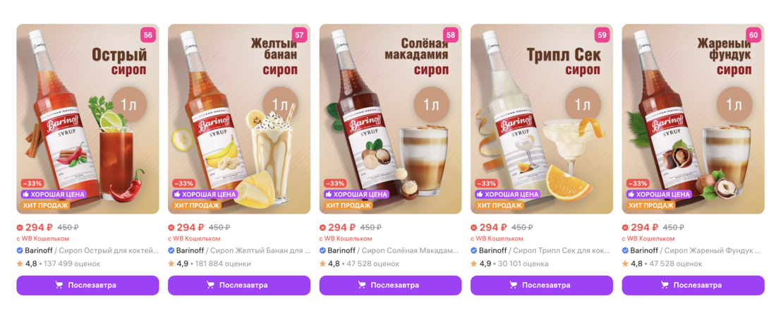
Task: Click the pink number 60 badge
Action: pyautogui.click(x=753, y=35)
